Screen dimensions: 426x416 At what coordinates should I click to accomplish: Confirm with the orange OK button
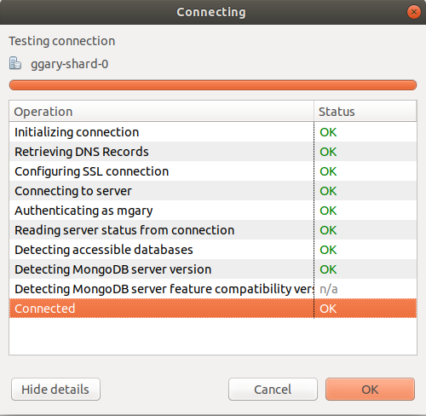[x=370, y=390]
